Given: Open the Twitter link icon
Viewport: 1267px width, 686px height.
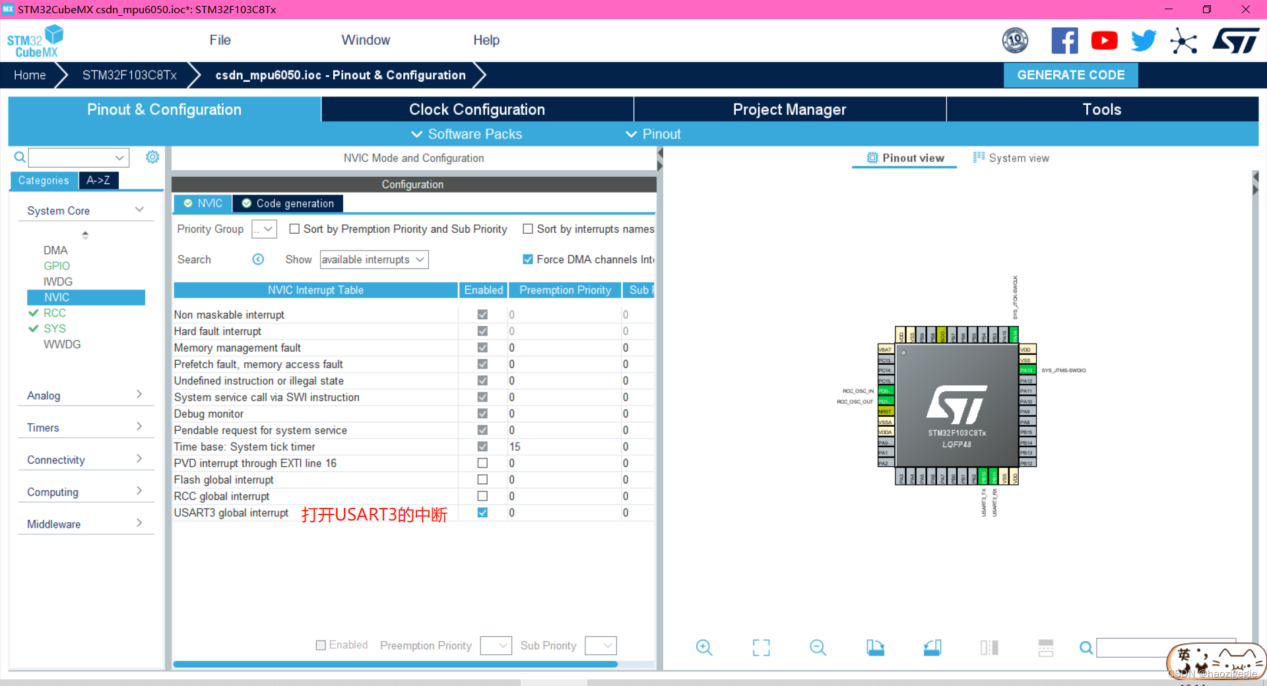Looking at the screenshot, I should (1144, 41).
